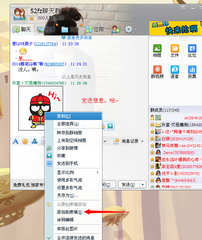Open the smiley emoticon picker
Image resolution: width=202 pixels, height=240 pixels.
25,141
